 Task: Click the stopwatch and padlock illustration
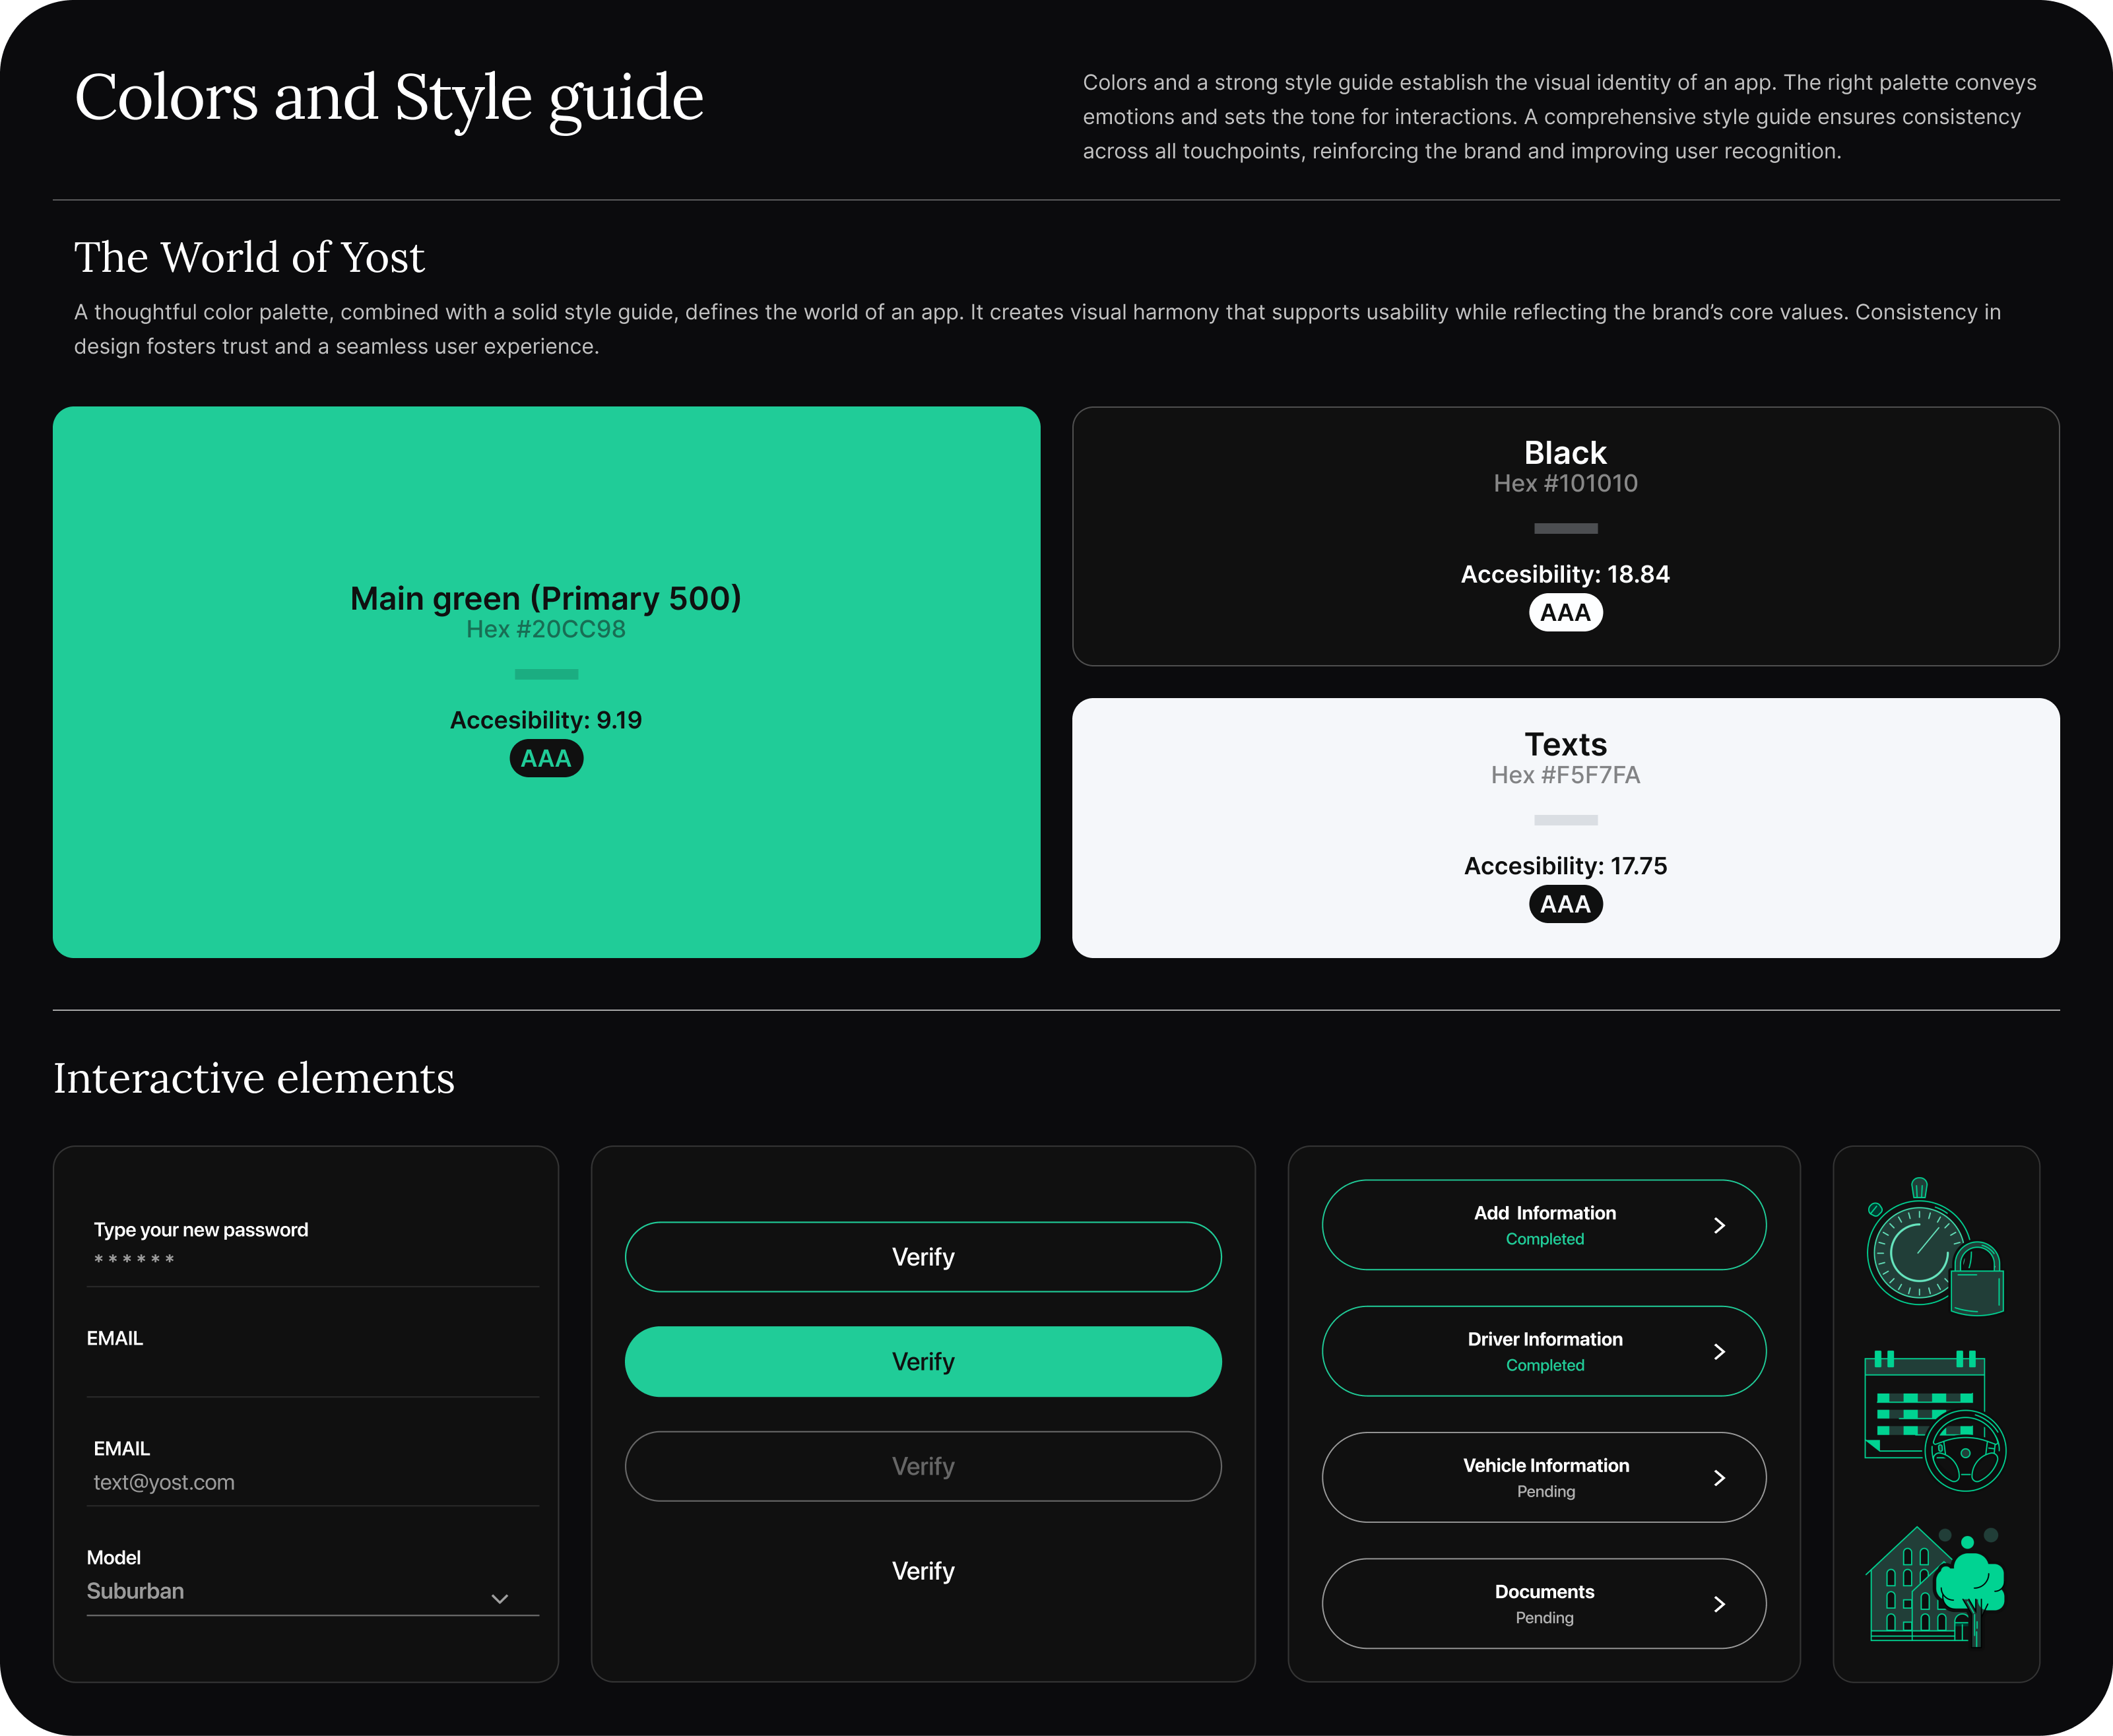[1935, 1246]
